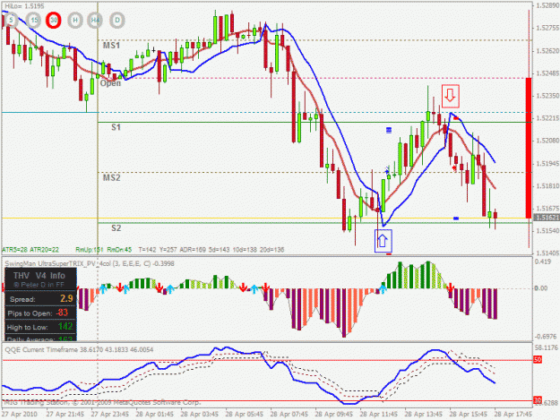The height and width of the screenshot is (420, 560).
Task: Click the 28 Apr 07:45 time label
Action: [x=289, y=415]
